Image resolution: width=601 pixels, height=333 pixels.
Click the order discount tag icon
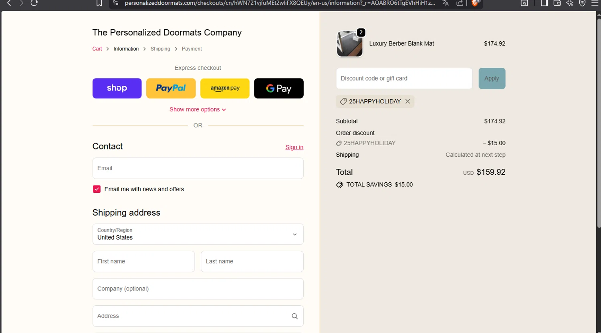click(339, 143)
